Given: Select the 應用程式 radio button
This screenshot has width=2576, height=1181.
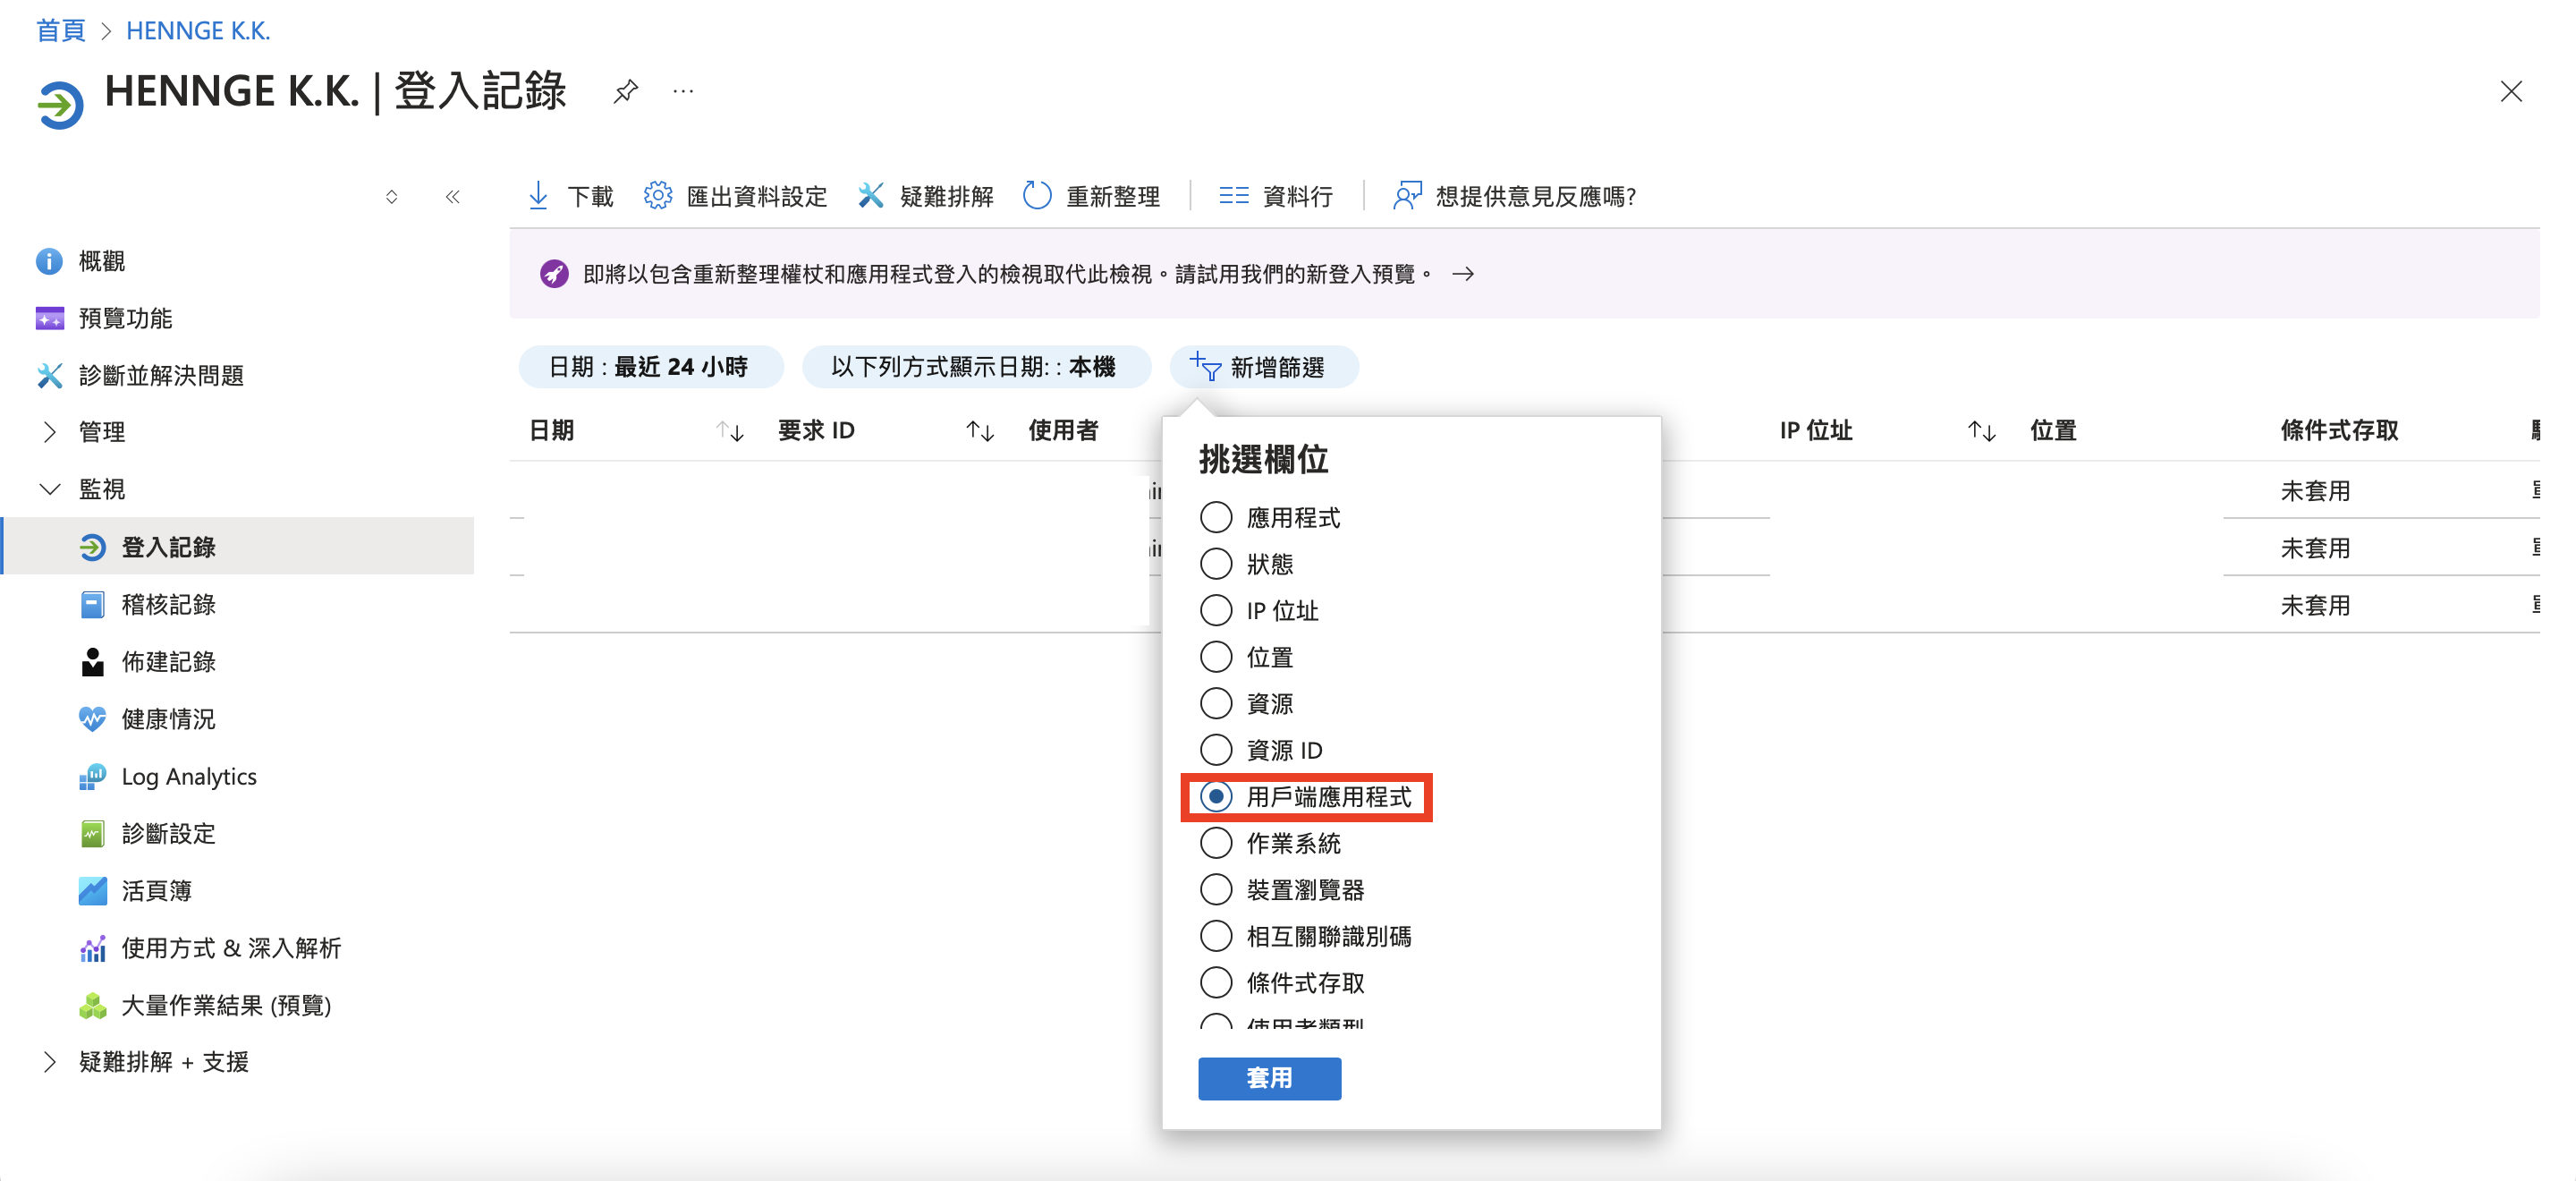Looking at the screenshot, I should (1215, 517).
